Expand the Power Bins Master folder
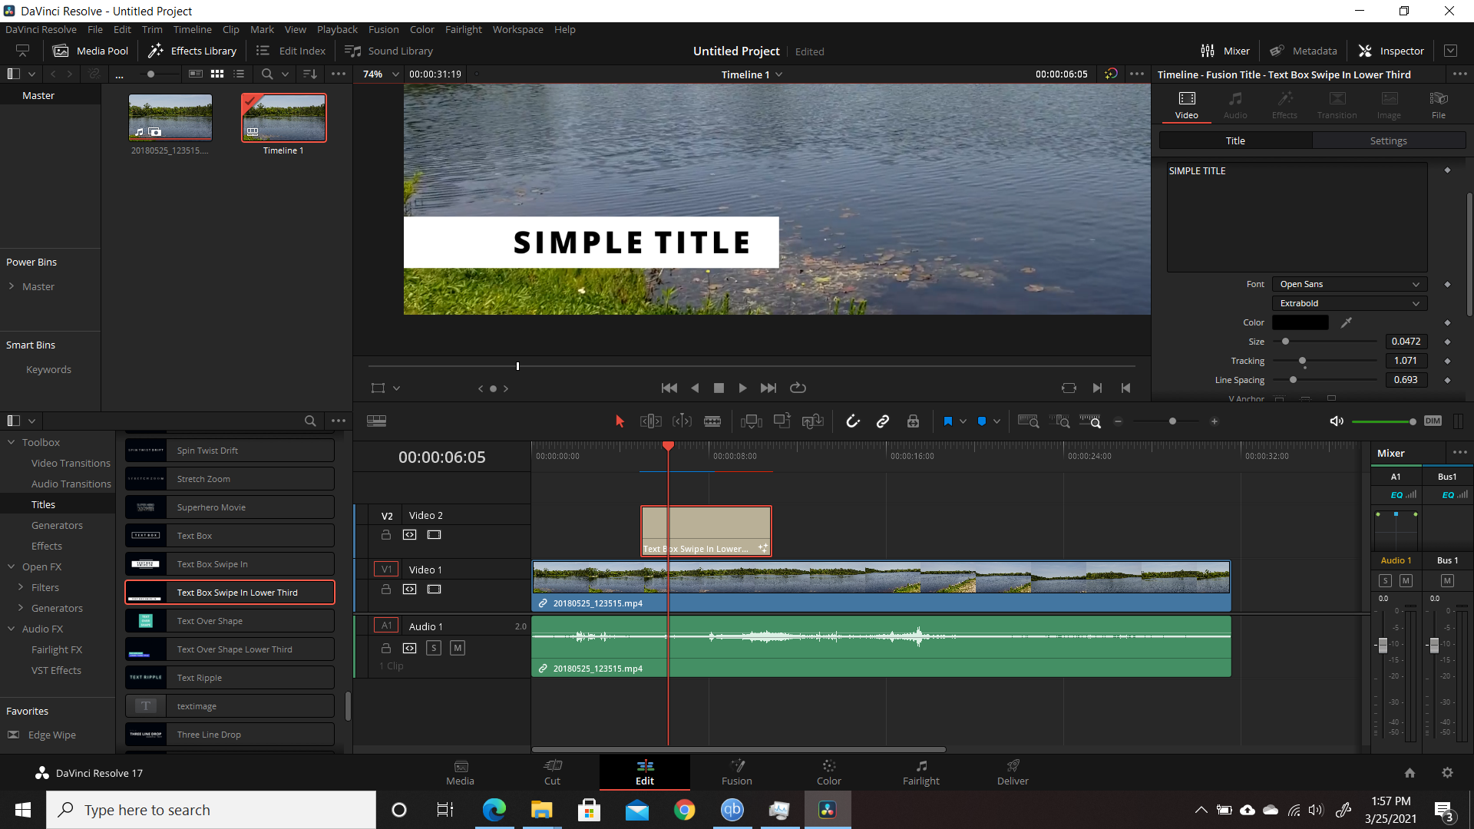The image size is (1474, 829). pos(12,286)
